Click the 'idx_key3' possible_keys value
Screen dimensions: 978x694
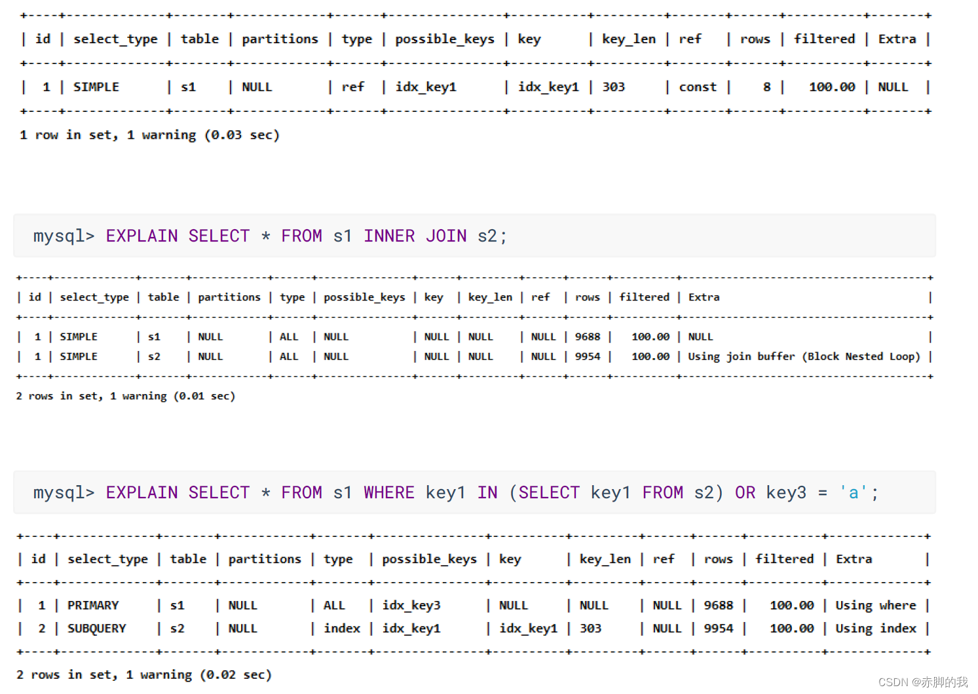tap(411, 606)
